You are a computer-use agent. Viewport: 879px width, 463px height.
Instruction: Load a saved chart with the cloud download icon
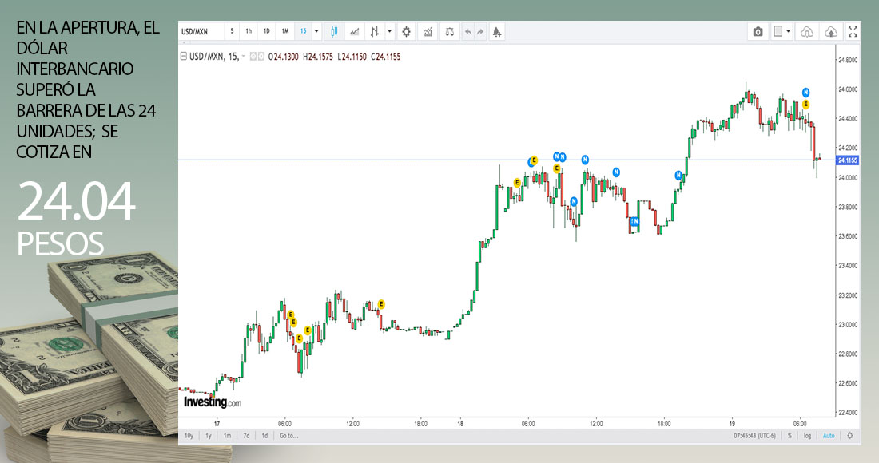pyautogui.click(x=806, y=32)
